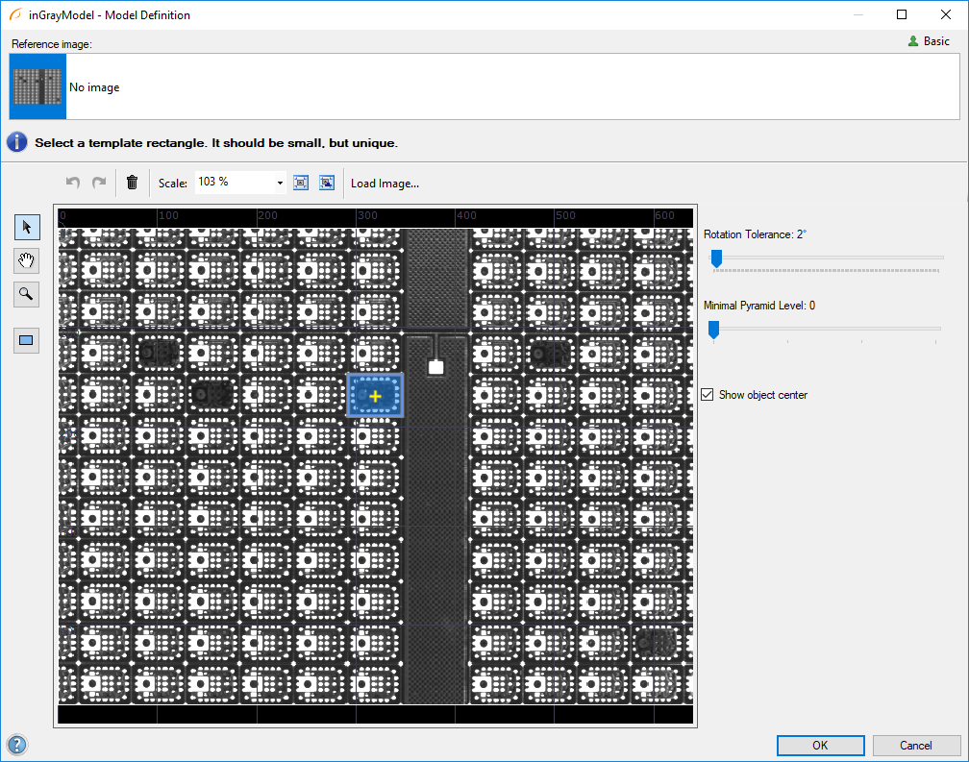Click the redo arrow

click(x=98, y=183)
